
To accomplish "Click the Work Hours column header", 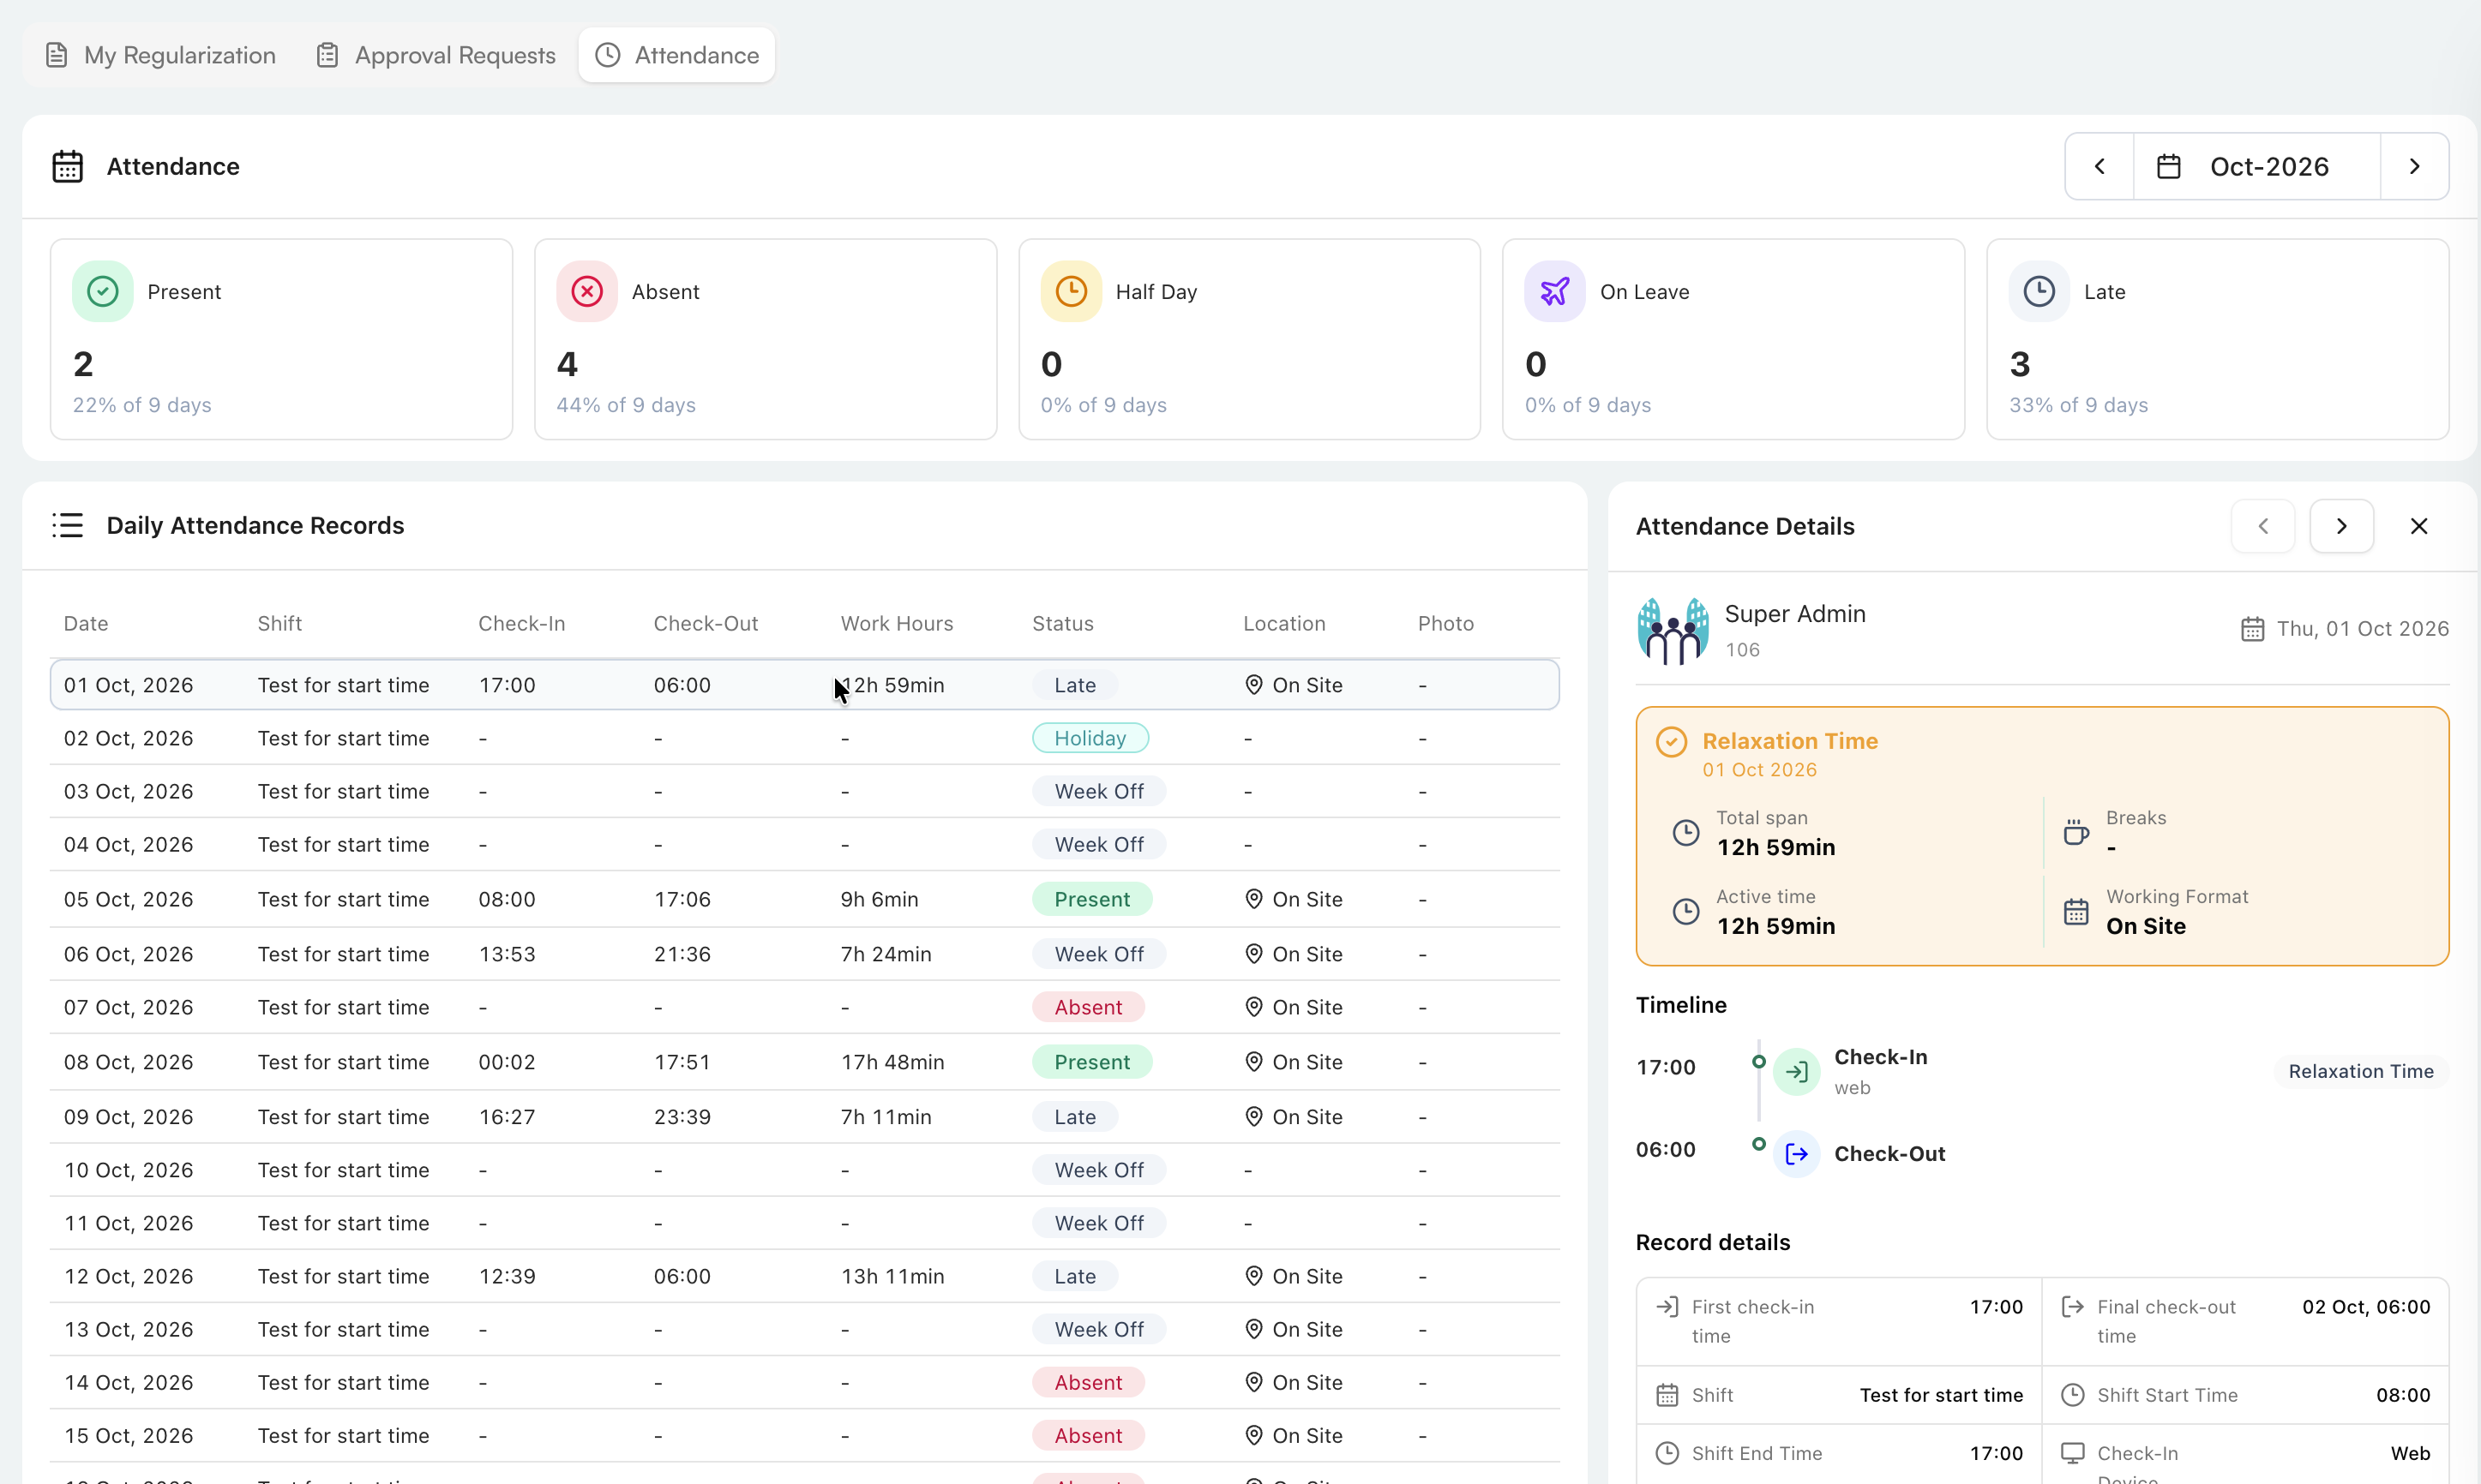I will coord(897,623).
